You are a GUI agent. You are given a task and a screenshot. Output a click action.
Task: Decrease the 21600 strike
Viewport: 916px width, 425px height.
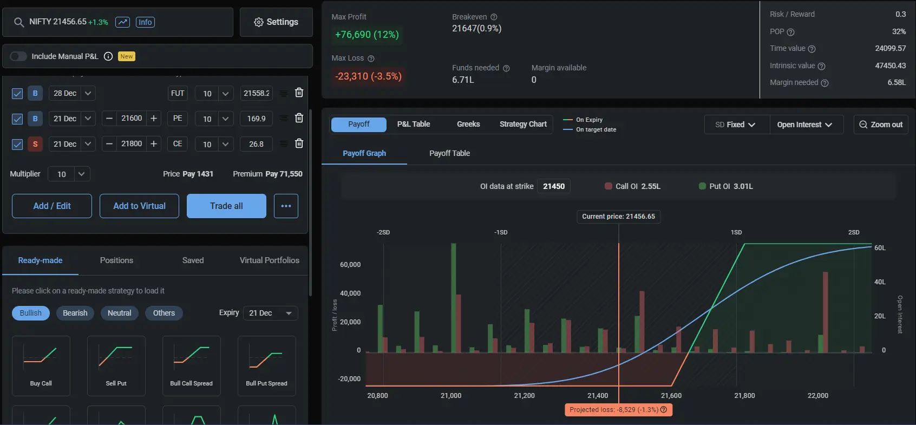[109, 119]
